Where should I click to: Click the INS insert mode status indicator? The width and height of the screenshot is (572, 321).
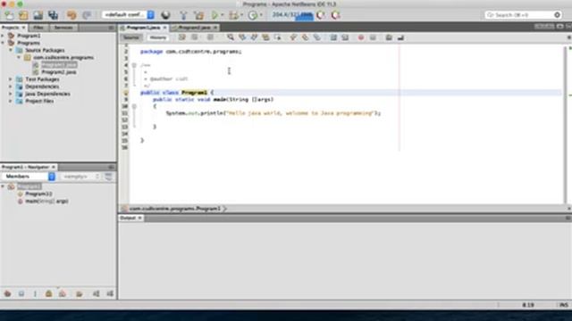coord(564,305)
